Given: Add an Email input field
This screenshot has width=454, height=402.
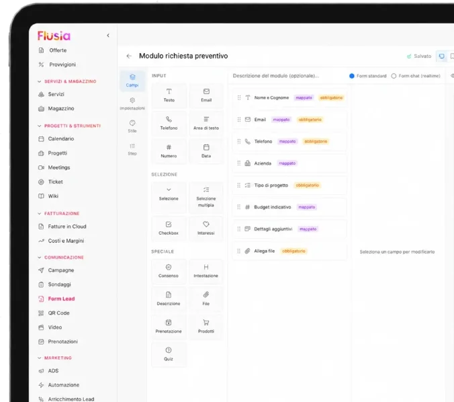Looking at the screenshot, I should pyautogui.click(x=206, y=95).
